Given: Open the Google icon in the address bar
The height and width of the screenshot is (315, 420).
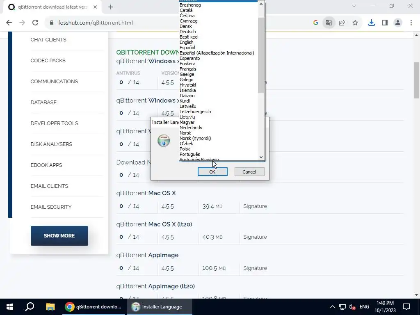Looking at the screenshot, I should point(316,23).
